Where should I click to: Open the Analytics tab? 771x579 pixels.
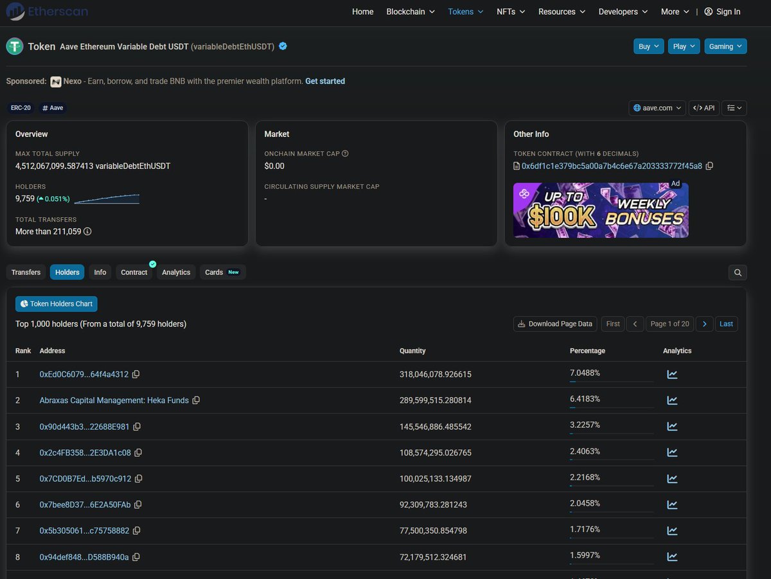[176, 272]
